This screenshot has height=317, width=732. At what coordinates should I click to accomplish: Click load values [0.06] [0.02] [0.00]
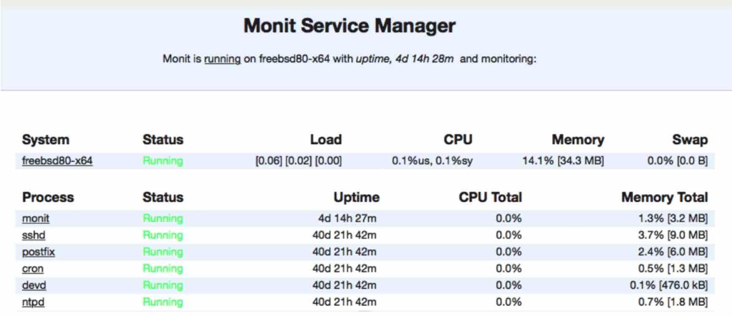pyautogui.click(x=298, y=161)
